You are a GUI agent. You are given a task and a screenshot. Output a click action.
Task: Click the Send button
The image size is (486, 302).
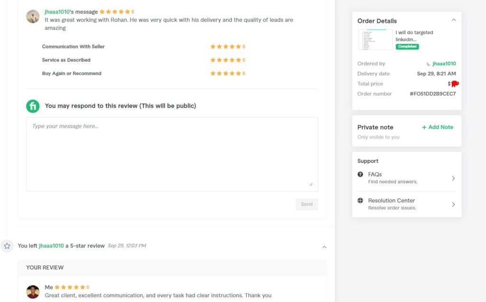[307, 204]
